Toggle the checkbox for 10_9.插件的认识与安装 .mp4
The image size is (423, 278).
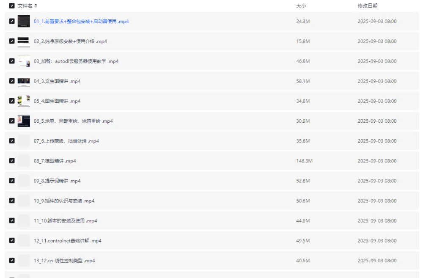12,201
